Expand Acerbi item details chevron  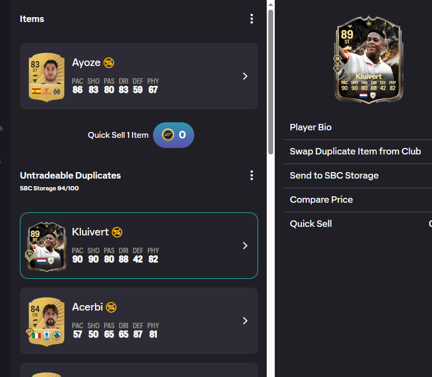click(x=245, y=321)
